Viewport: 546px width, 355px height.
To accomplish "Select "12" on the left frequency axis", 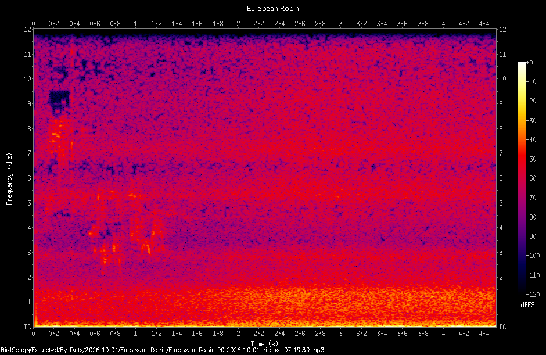I will [x=27, y=29].
